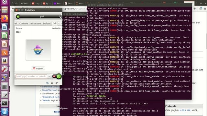Switch to the tp PDF browser tab
The height and width of the screenshot is (116, 207).
(47, 3)
